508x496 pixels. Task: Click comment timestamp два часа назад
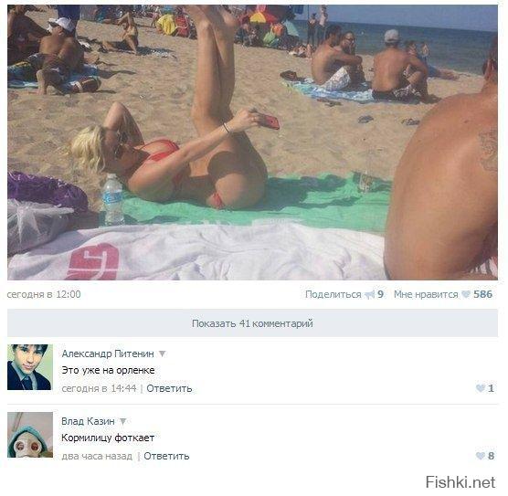pyautogui.click(x=97, y=456)
